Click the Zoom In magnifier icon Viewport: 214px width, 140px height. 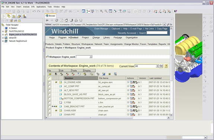click(102, 11)
